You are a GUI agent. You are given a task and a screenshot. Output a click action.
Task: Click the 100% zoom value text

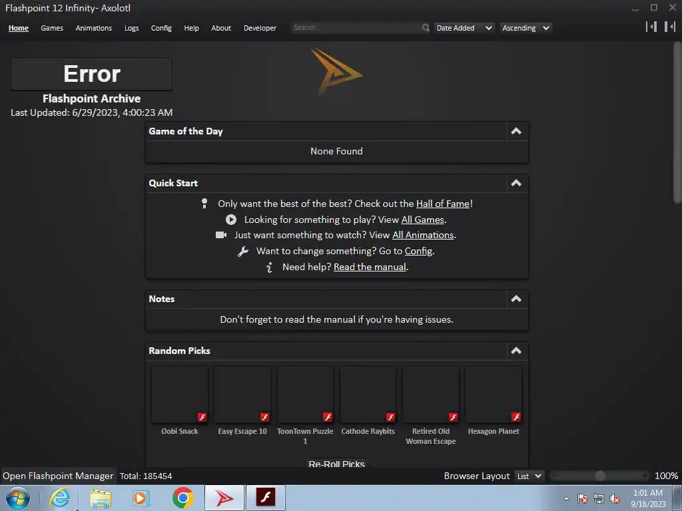666,476
